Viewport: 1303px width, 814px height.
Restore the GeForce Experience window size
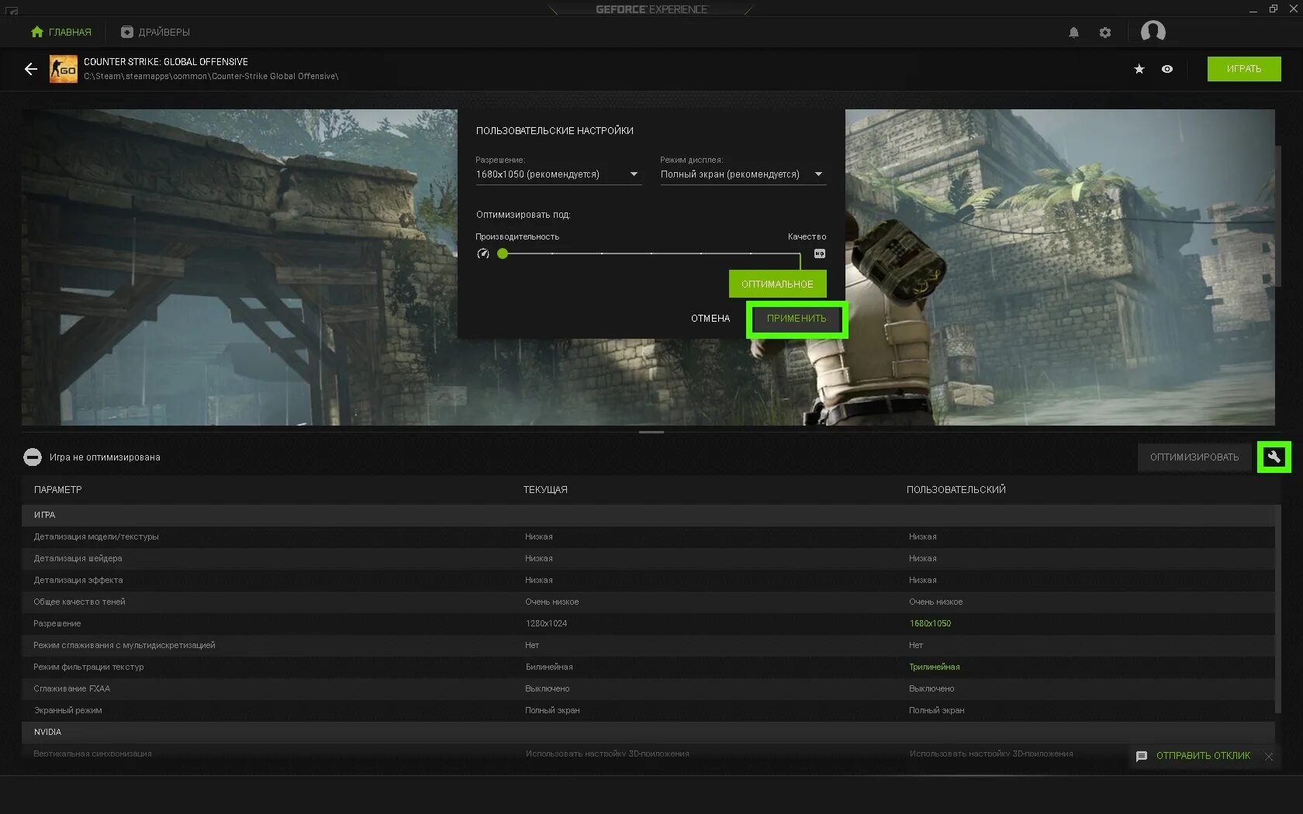point(1274,9)
